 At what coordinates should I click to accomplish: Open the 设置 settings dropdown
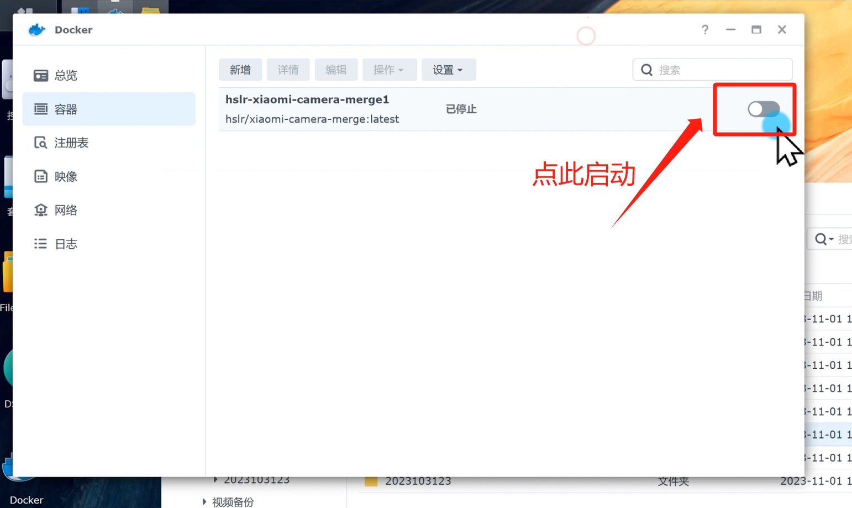tap(448, 70)
